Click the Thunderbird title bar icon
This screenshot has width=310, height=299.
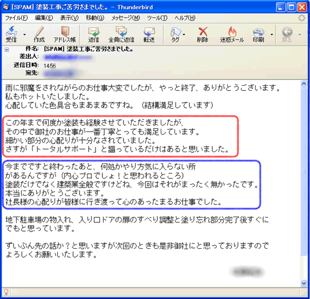point(6,7)
